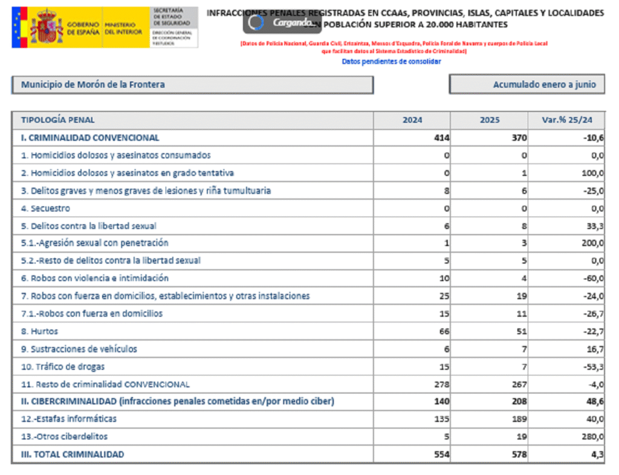Image resolution: width=619 pixels, height=475 pixels.
Task: Click the Cargando loading spinner icon
Action: [x=256, y=22]
